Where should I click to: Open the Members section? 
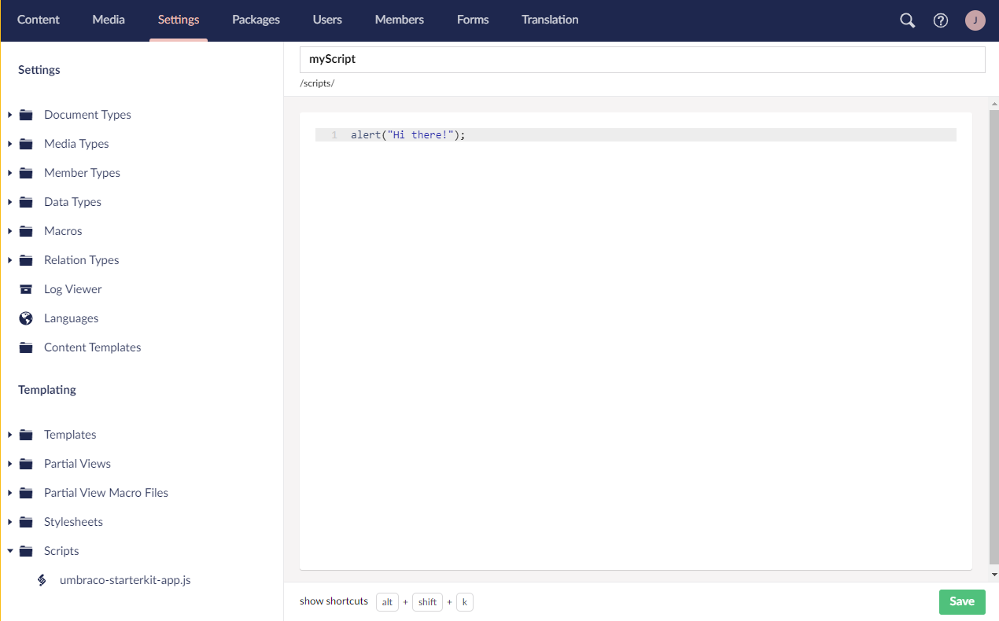click(400, 20)
